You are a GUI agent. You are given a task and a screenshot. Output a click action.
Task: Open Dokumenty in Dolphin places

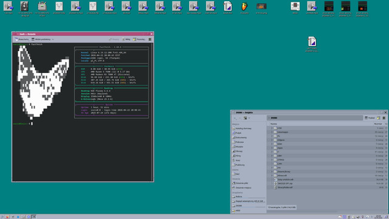click(x=239, y=137)
